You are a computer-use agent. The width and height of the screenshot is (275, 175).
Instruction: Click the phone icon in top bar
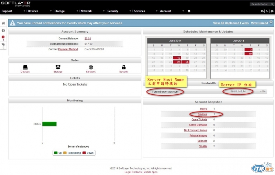click(267, 11)
